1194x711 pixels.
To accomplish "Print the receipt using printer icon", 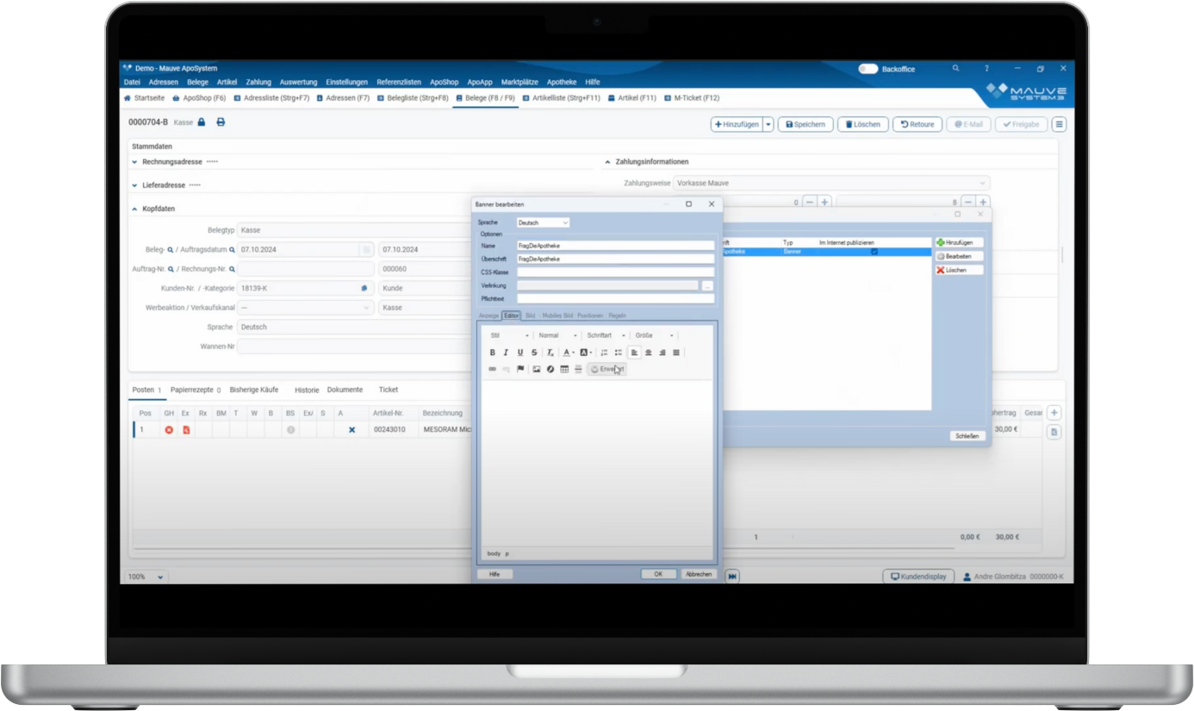I will pyautogui.click(x=221, y=122).
